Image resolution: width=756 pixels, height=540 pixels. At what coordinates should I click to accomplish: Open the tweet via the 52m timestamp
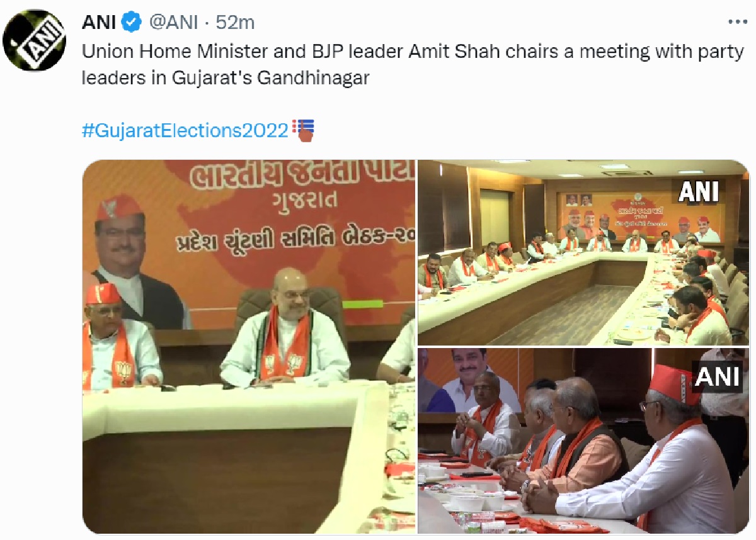pyautogui.click(x=235, y=23)
